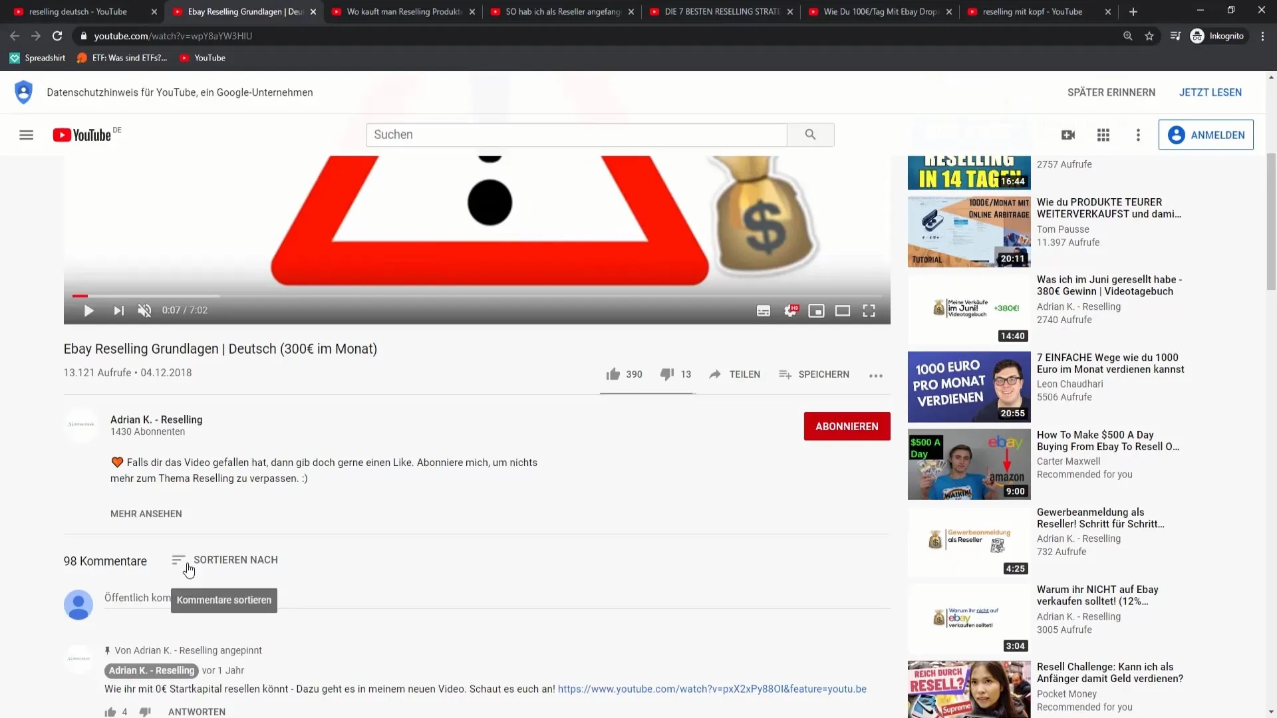Switch to 'DIE 7 BESTEN RESELLING STRATEGIEN' tab
Screen dimensions: 1277x718
pyautogui.click(x=722, y=11)
